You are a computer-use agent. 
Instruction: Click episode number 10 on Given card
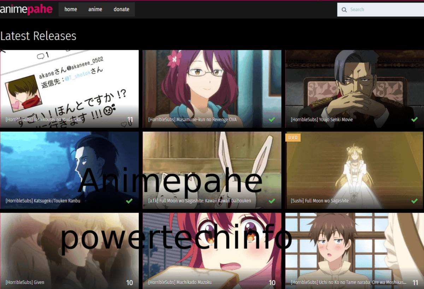[129, 283]
